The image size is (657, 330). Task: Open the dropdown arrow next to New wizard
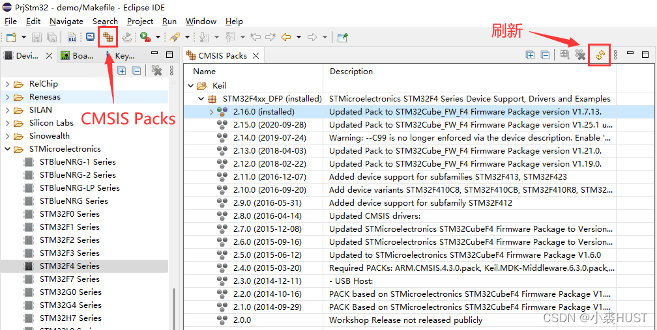point(23,37)
